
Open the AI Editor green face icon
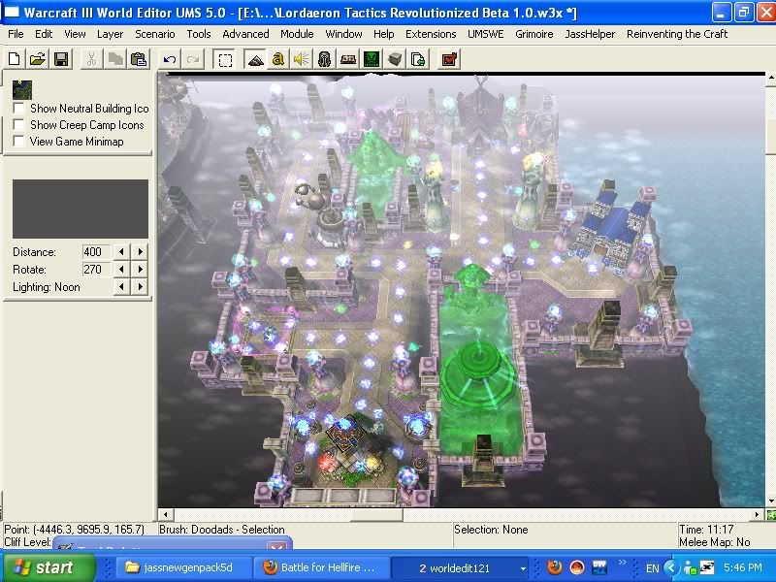pyautogui.click(x=372, y=59)
